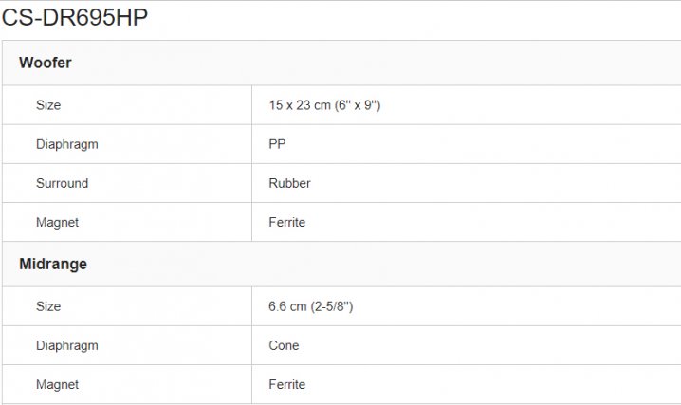681x405 pixels.
Task: Click the Midrange section header
Action: pyautogui.click(x=53, y=264)
